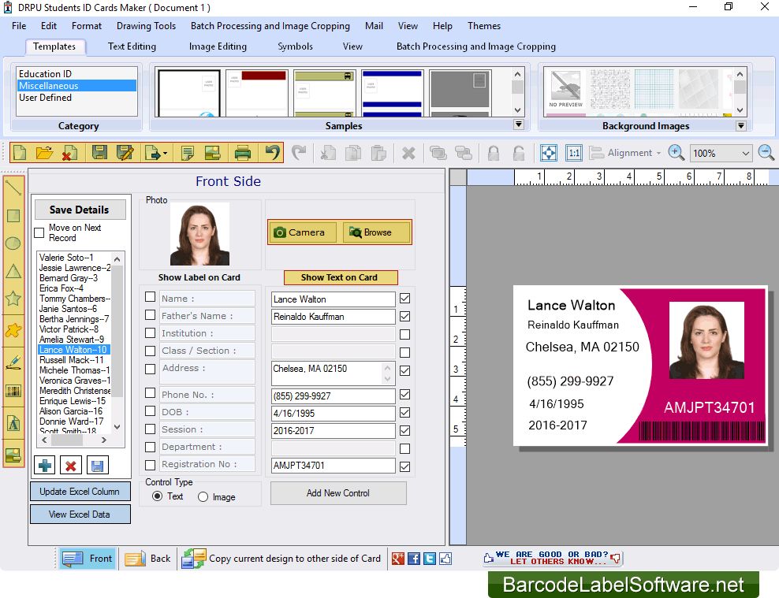The height and width of the screenshot is (598, 779).
Task: Click the Camera button
Action: (x=303, y=232)
